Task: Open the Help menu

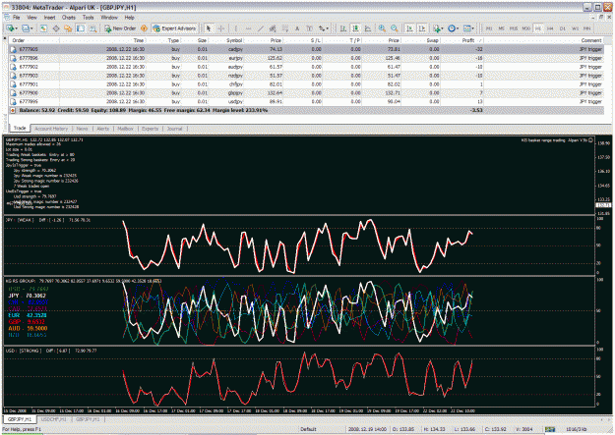Action: [x=130, y=18]
